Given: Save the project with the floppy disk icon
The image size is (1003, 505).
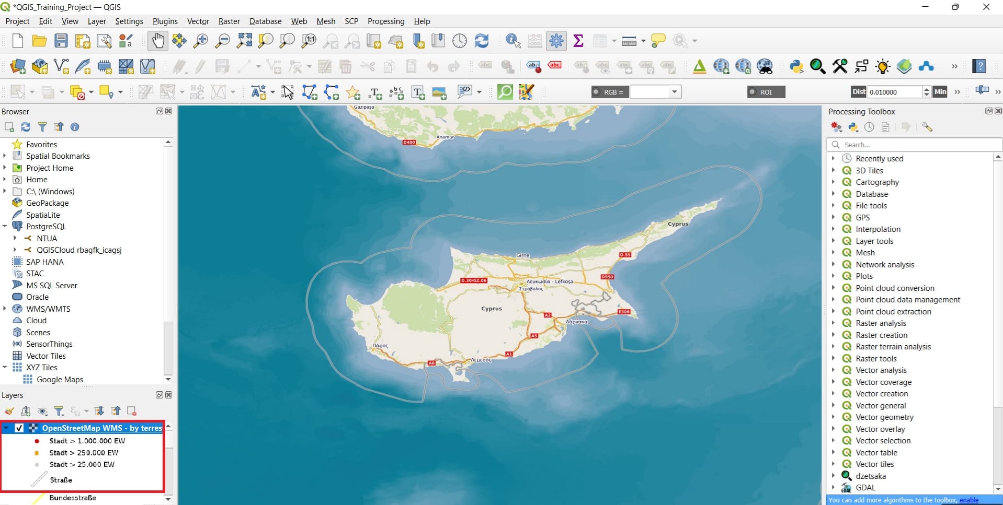Looking at the screenshot, I should pyautogui.click(x=61, y=41).
